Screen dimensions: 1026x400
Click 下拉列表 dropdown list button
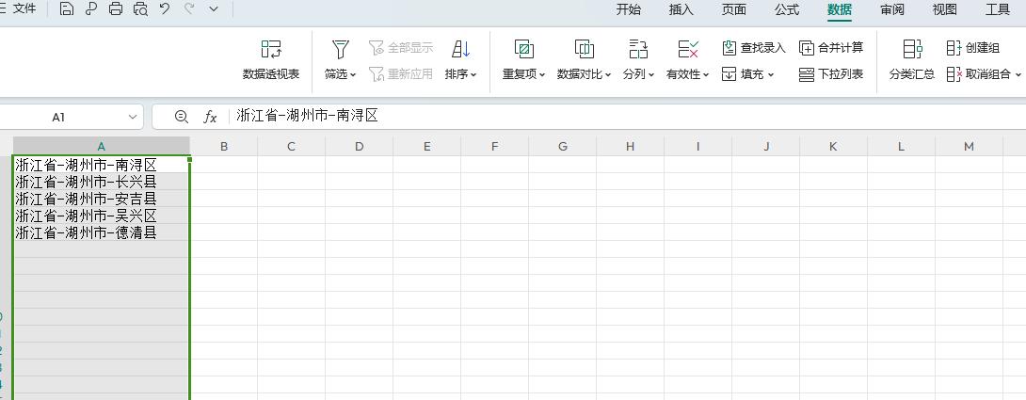click(x=831, y=74)
